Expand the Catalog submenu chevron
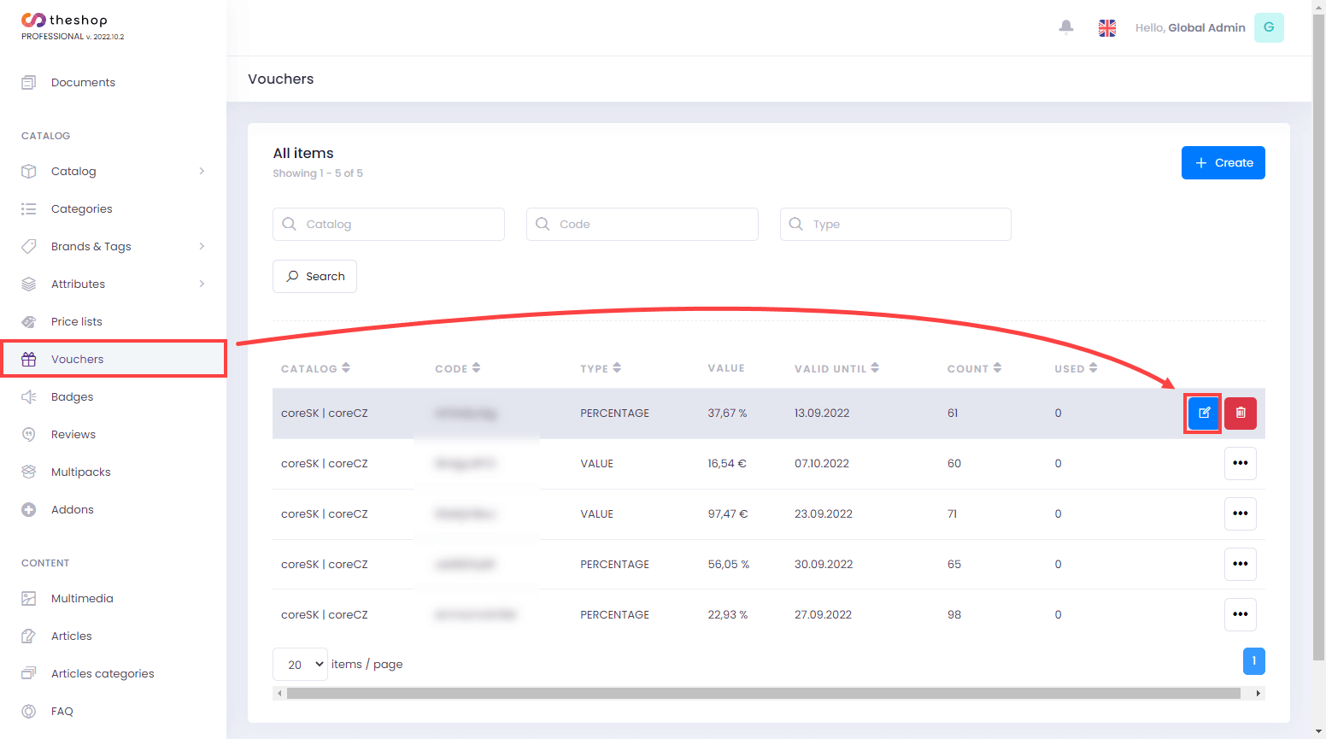 tap(202, 171)
